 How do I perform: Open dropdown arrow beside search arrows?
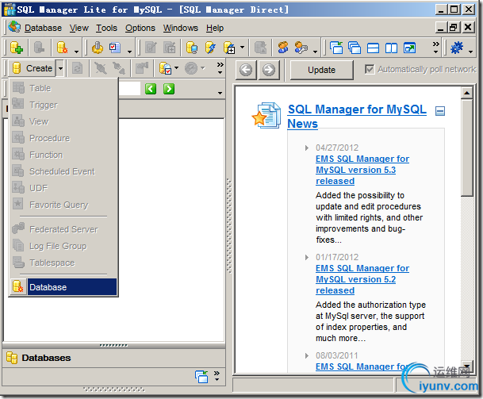click(220, 93)
